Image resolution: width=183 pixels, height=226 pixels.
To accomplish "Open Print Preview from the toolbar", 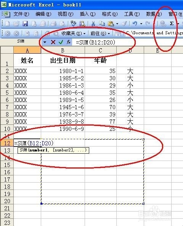I will [x=63, y=24].
